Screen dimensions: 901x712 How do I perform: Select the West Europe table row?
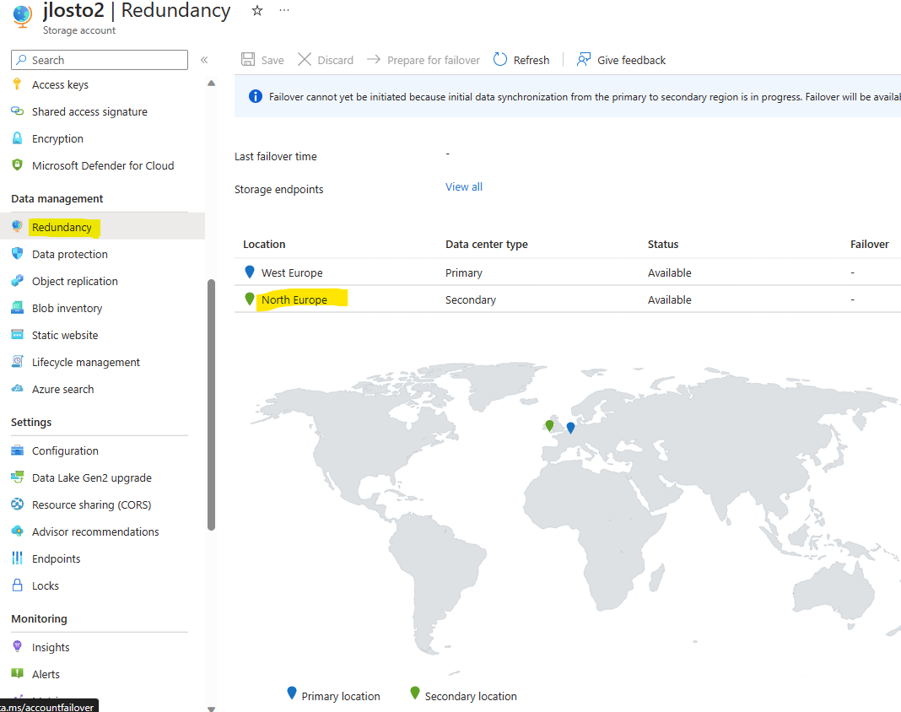click(x=567, y=272)
